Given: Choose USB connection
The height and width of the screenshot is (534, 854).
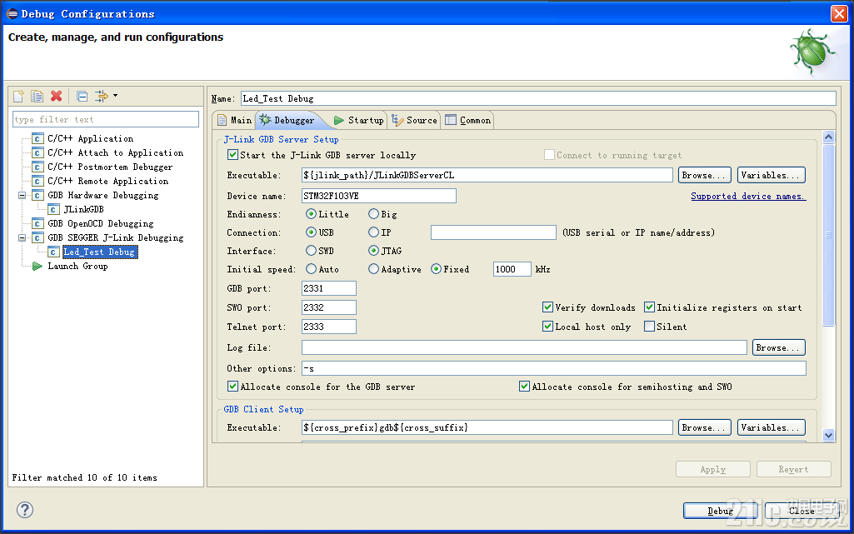Looking at the screenshot, I should point(311,232).
